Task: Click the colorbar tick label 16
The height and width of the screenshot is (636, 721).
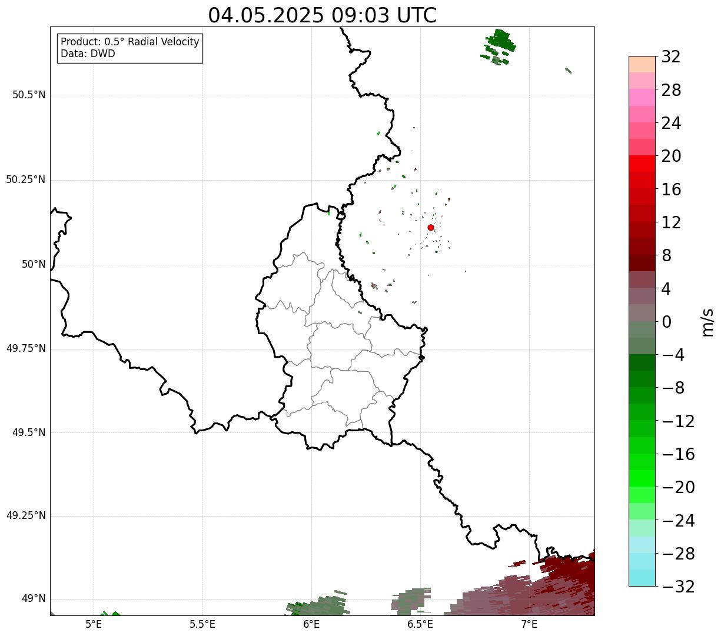Action: click(672, 189)
